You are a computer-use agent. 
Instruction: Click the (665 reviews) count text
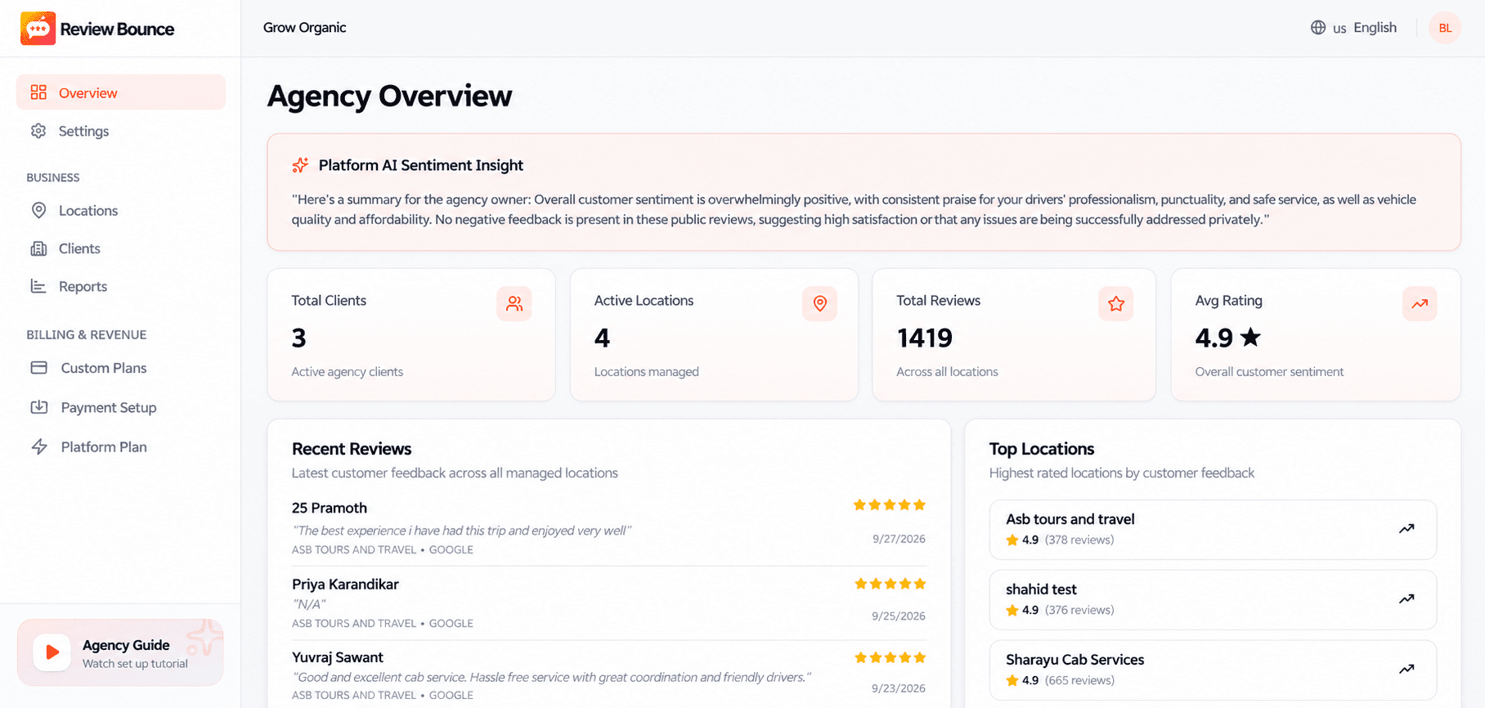coord(1079,680)
